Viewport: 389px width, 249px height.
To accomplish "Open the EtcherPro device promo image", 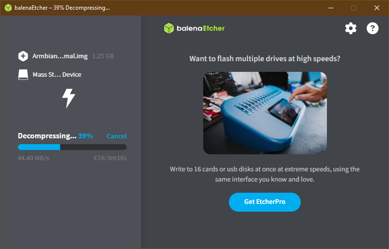I will (265, 113).
